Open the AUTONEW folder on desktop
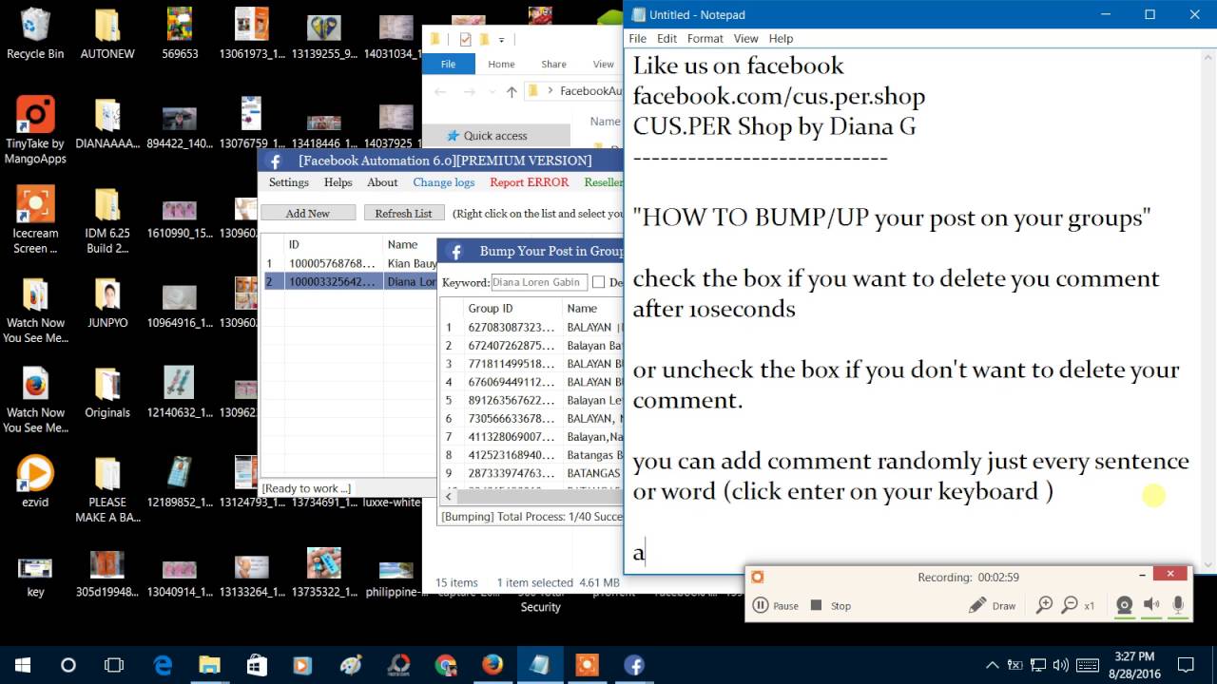 [x=107, y=34]
